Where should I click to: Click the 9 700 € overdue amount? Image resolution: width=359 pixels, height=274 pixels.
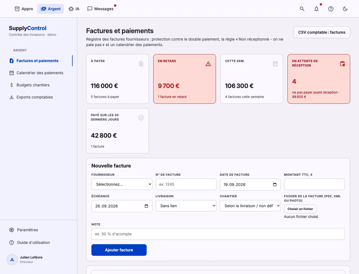tap(168, 86)
